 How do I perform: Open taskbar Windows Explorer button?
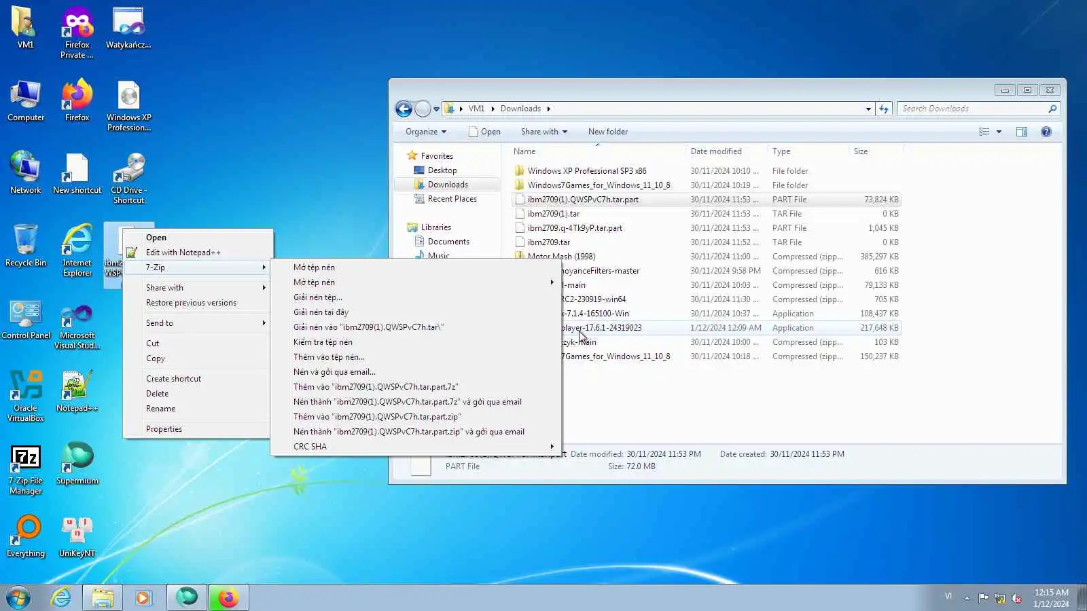pos(103,597)
